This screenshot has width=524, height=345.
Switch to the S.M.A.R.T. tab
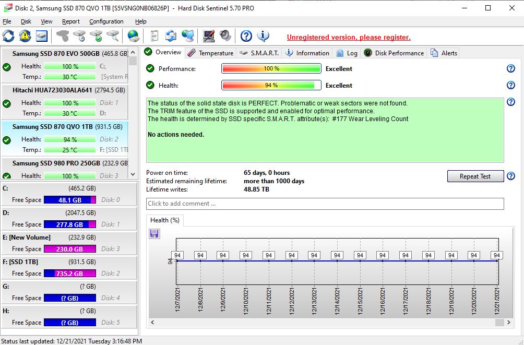[259, 53]
